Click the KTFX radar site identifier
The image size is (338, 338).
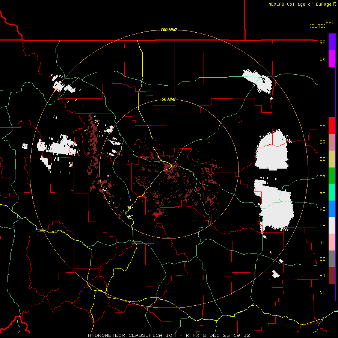pos(193,335)
